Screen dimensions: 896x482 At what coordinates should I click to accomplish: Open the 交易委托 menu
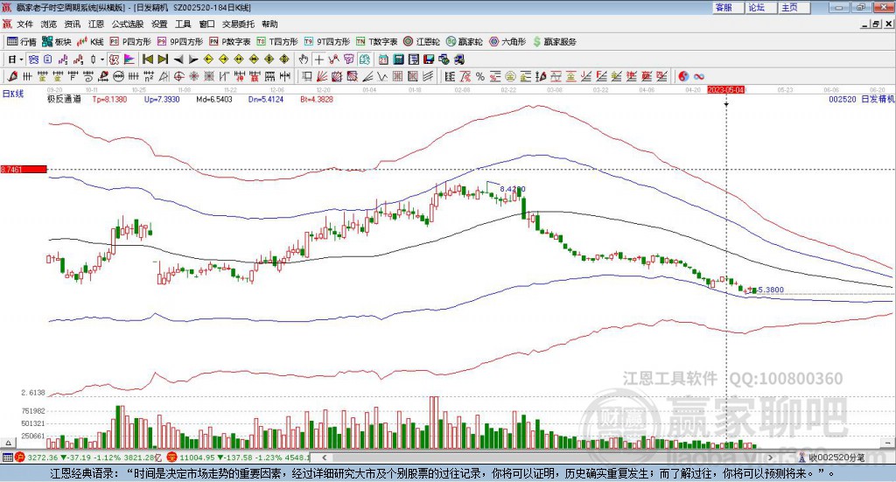point(238,24)
